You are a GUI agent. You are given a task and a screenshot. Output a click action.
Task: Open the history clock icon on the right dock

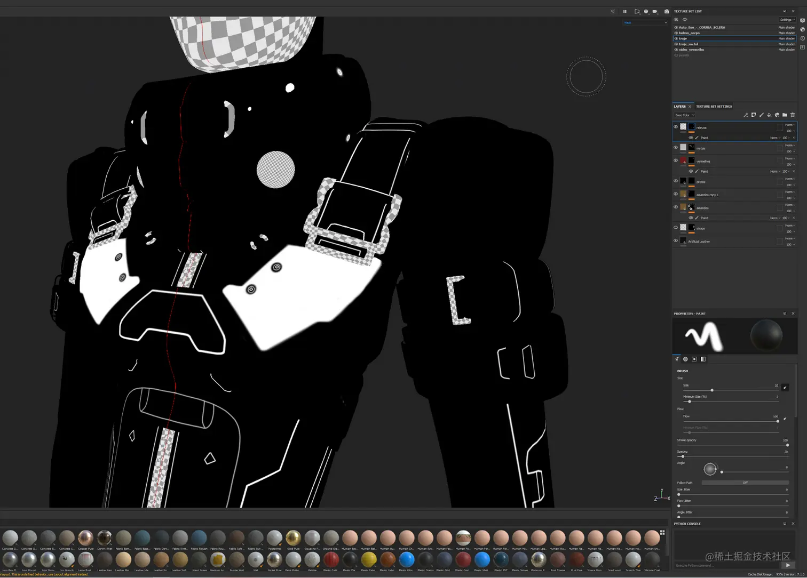point(802,38)
